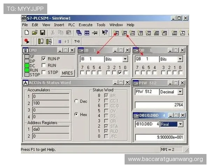Copy using the toolbar copy icon
Image resolution: width=210 pixels, height=168 pixels.
tap(61, 33)
